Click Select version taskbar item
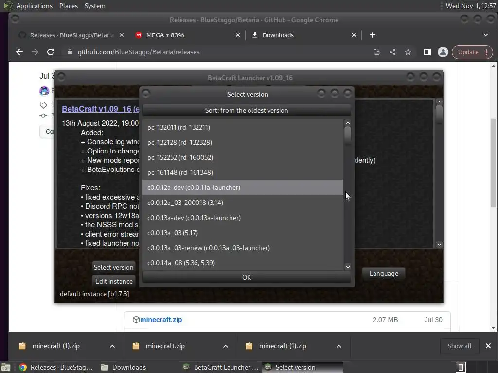 (303, 367)
